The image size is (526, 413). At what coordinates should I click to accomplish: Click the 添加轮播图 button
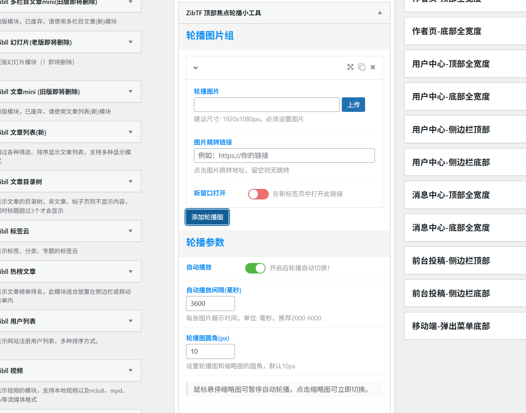(207, 217)
